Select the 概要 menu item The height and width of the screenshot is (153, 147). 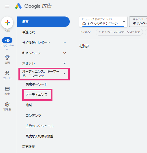[x=43, y=22]
